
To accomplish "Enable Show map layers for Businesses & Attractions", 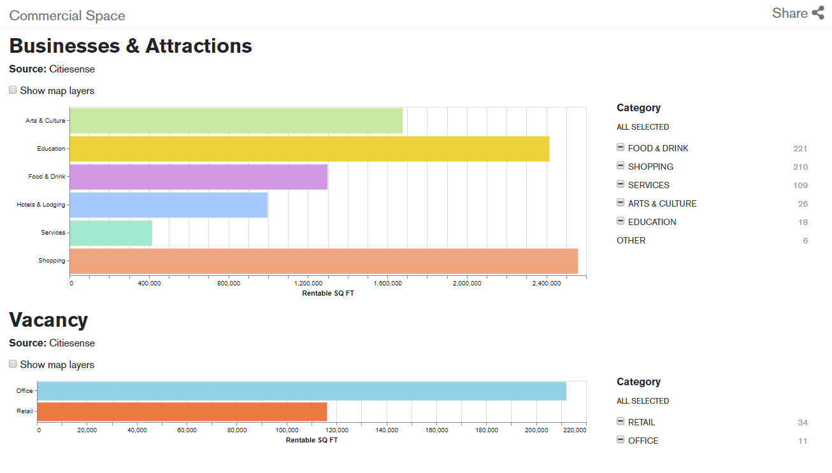I will (x=13, y=90).
